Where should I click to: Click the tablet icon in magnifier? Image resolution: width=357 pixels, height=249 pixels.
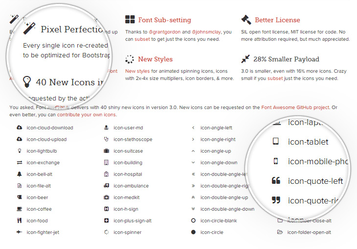(276, 141)
